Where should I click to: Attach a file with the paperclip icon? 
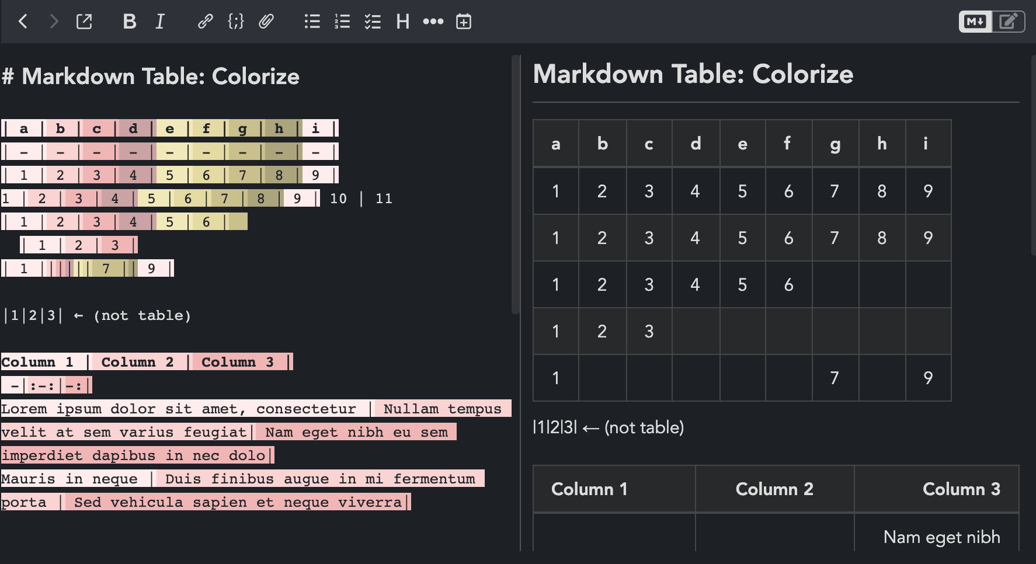[266, 22]
